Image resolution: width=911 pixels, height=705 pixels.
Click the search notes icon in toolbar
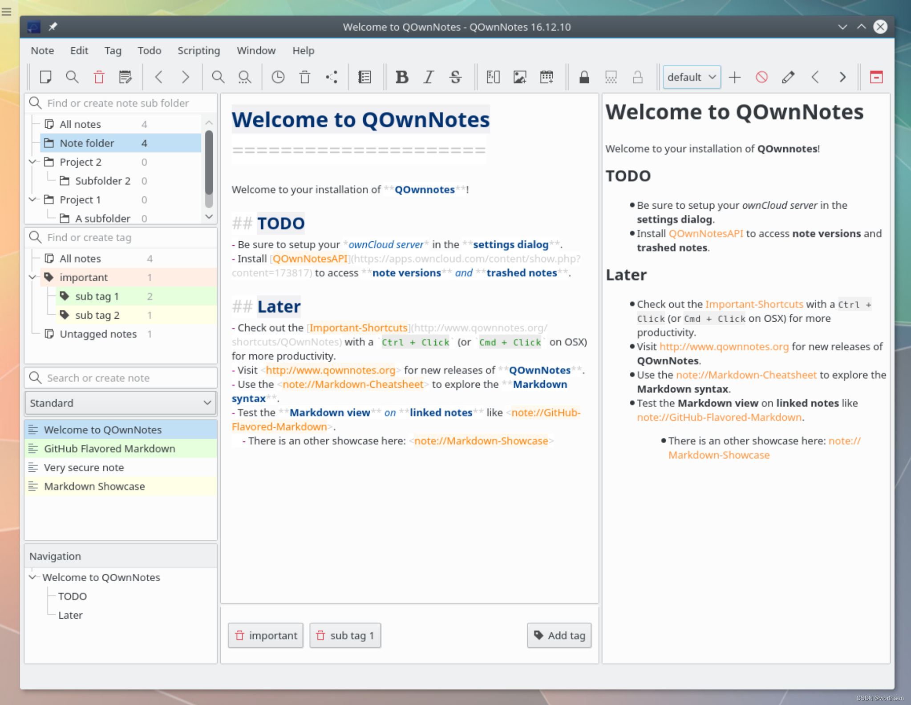[72, 76]
